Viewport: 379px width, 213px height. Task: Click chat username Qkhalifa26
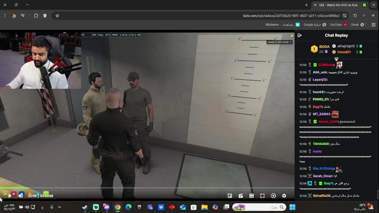(x=322, y=196)
